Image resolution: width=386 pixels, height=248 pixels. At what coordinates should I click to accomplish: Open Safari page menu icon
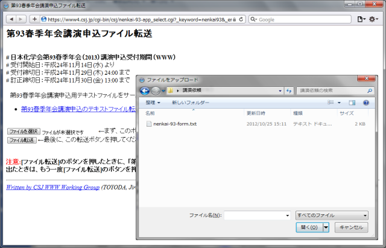[361, 19]
